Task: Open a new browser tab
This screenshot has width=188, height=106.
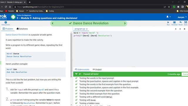Action: [30, 2]
